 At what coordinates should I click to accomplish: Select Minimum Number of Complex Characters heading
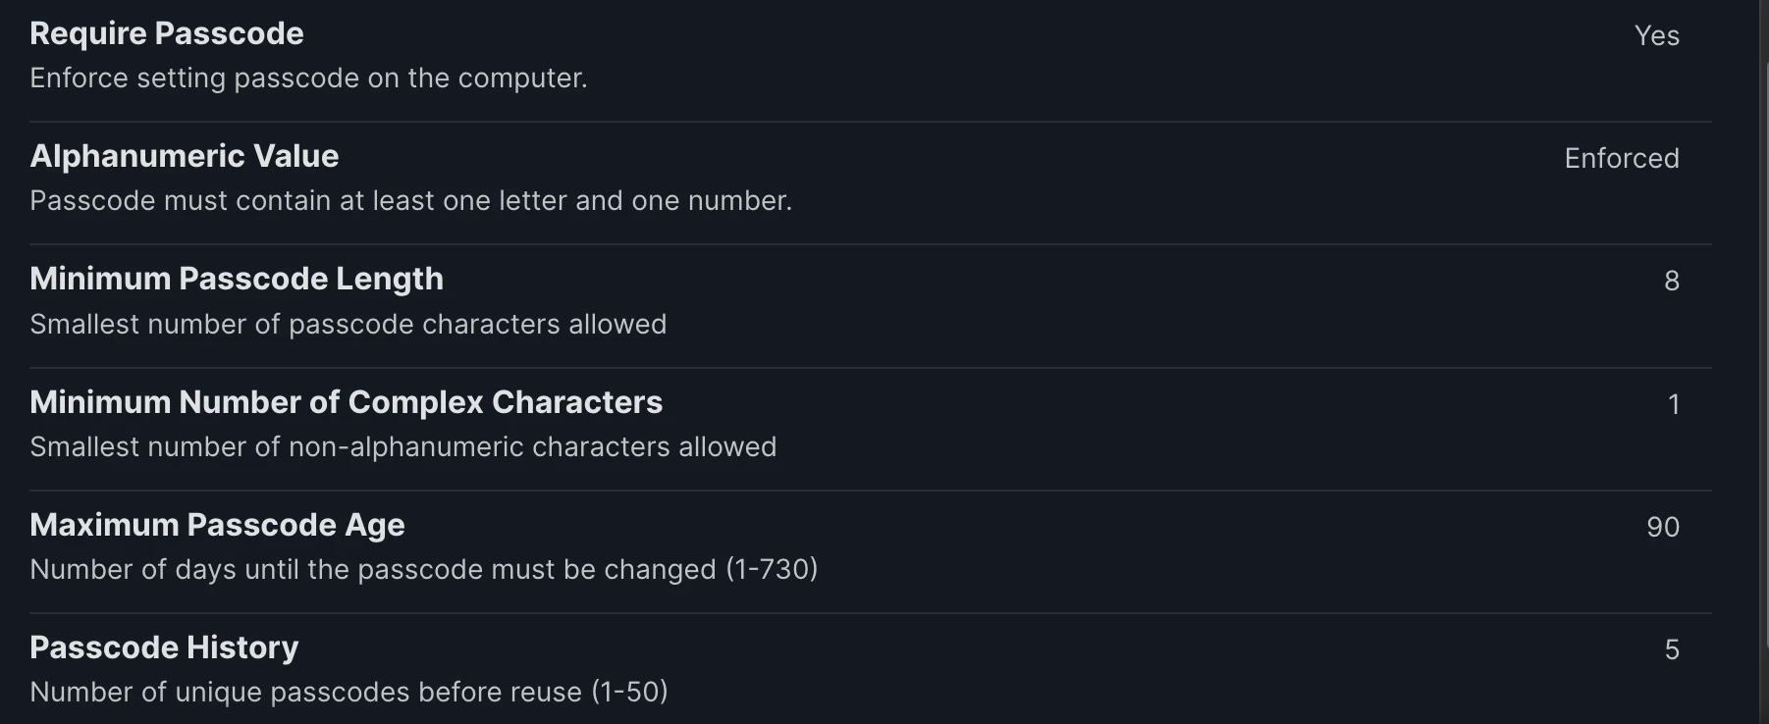(x=347, y=402)
